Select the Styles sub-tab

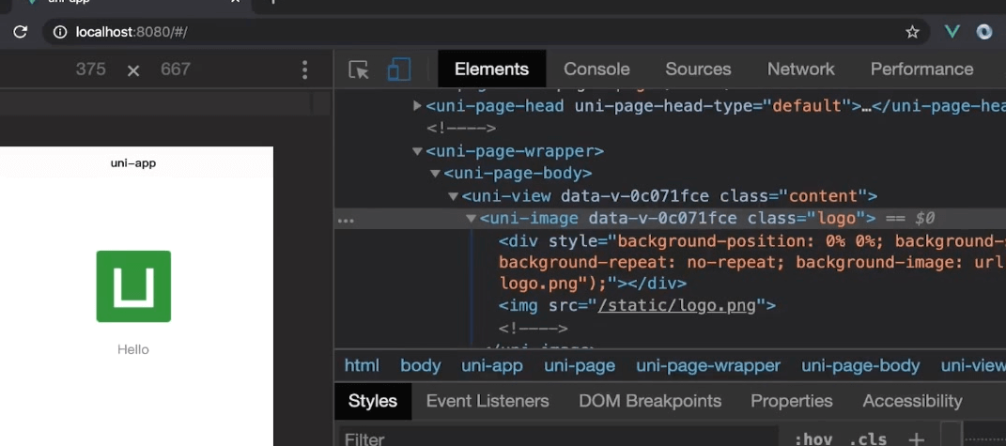pyautogui.click(x=373, y=401)
